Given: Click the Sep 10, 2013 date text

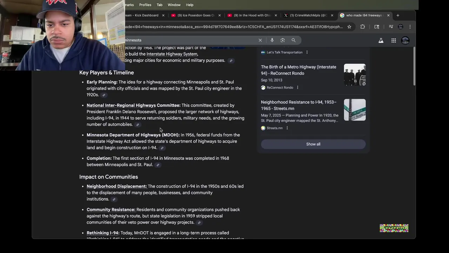Looking at the screenshot, I should [x=272, y=80].
